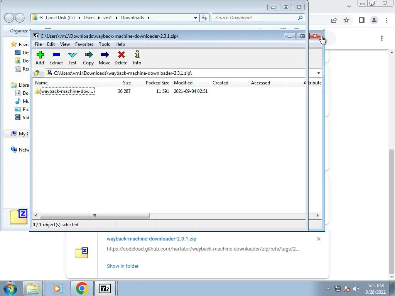Expand the Explorer address bar history dropdown
The image size is (395, 296).
(196, 18)
